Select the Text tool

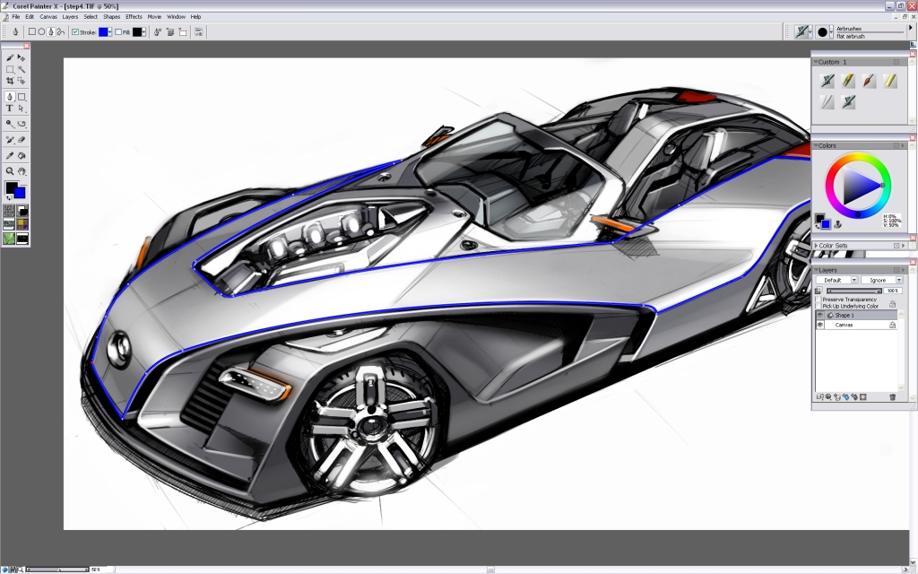pos(8,107)
